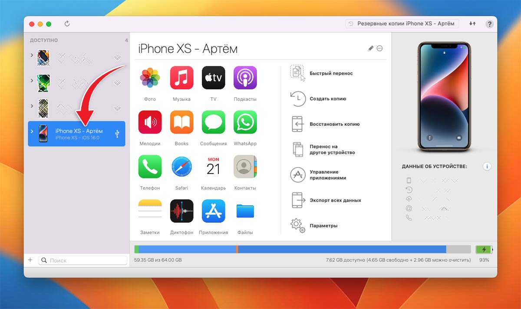The image size is (521, 309).
Task: Open the Books icon
Action: click(x=181, y=122)
